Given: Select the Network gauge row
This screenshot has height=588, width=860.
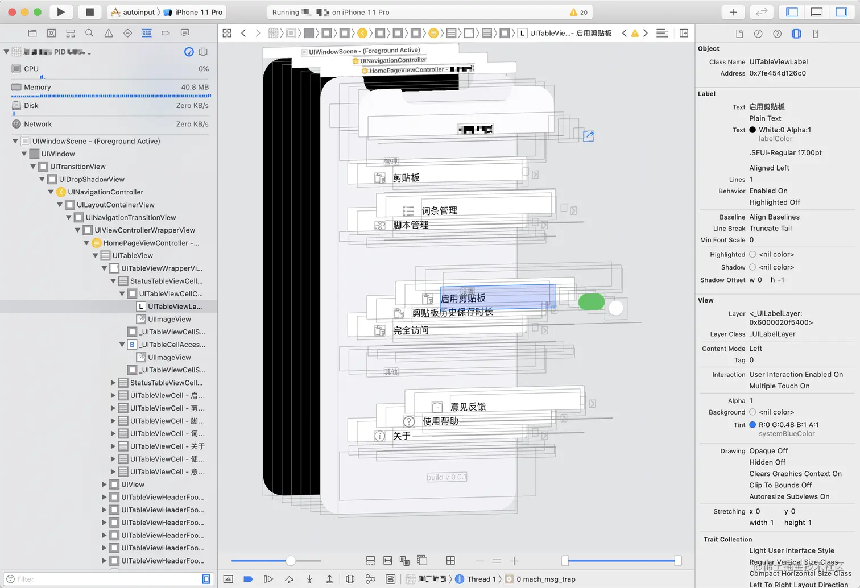Looking at the screenshot, I should pyautogui.click(x=110, y=124).
